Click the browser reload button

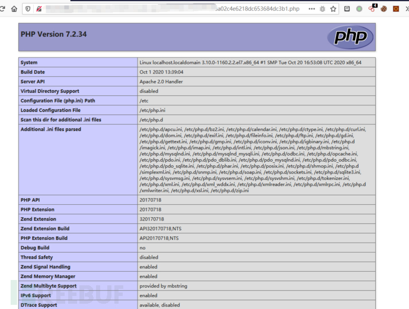point(2,9)
